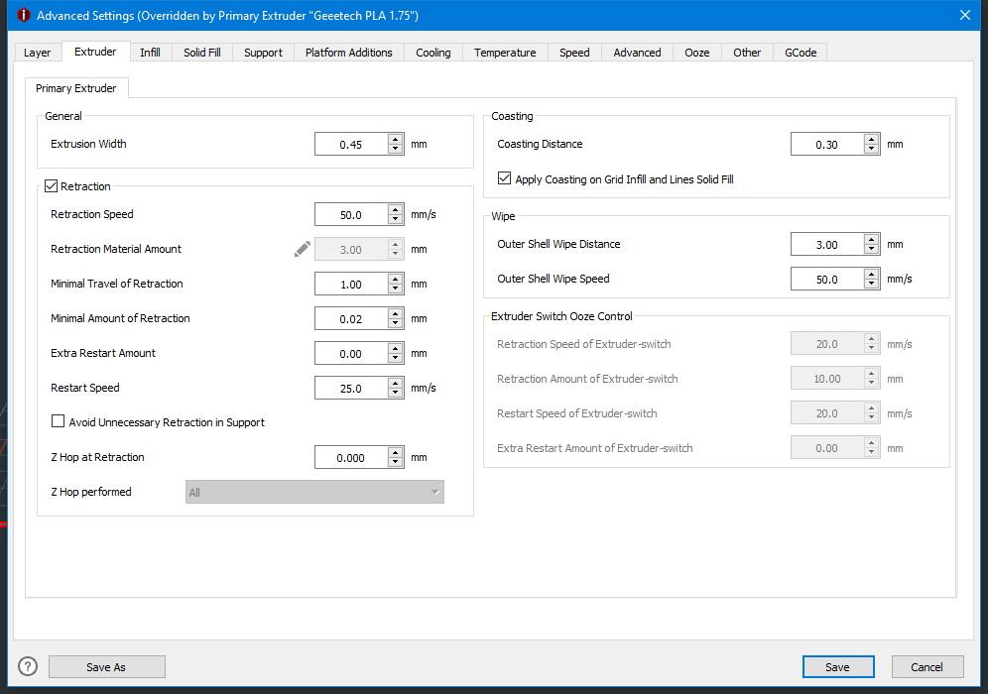Open the Temperature tab
The width and height of the screenshot is (988, 694).
(x=505, y=53)
